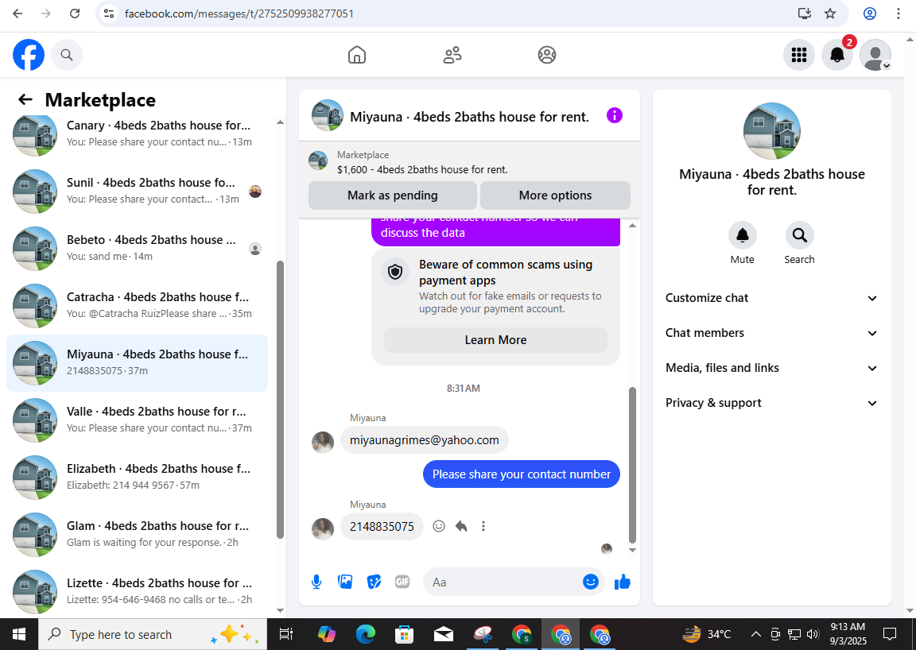Viewport: 916px width, 650px height.
Task: Open Task View on taskbar
Action: pyautogui.click(x=286, y=634)
